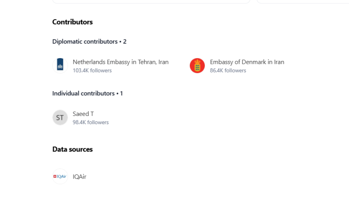Click the Contributors section heading
Image resolution: width=349 pixels, height=200 pixels.
(x=72, y=22)
